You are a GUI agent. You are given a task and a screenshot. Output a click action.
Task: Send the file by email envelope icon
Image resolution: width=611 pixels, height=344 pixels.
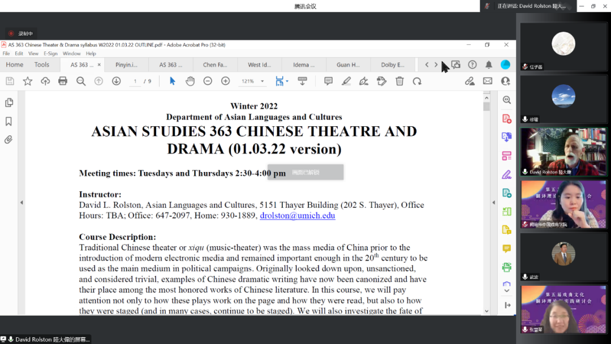[487, 81]
